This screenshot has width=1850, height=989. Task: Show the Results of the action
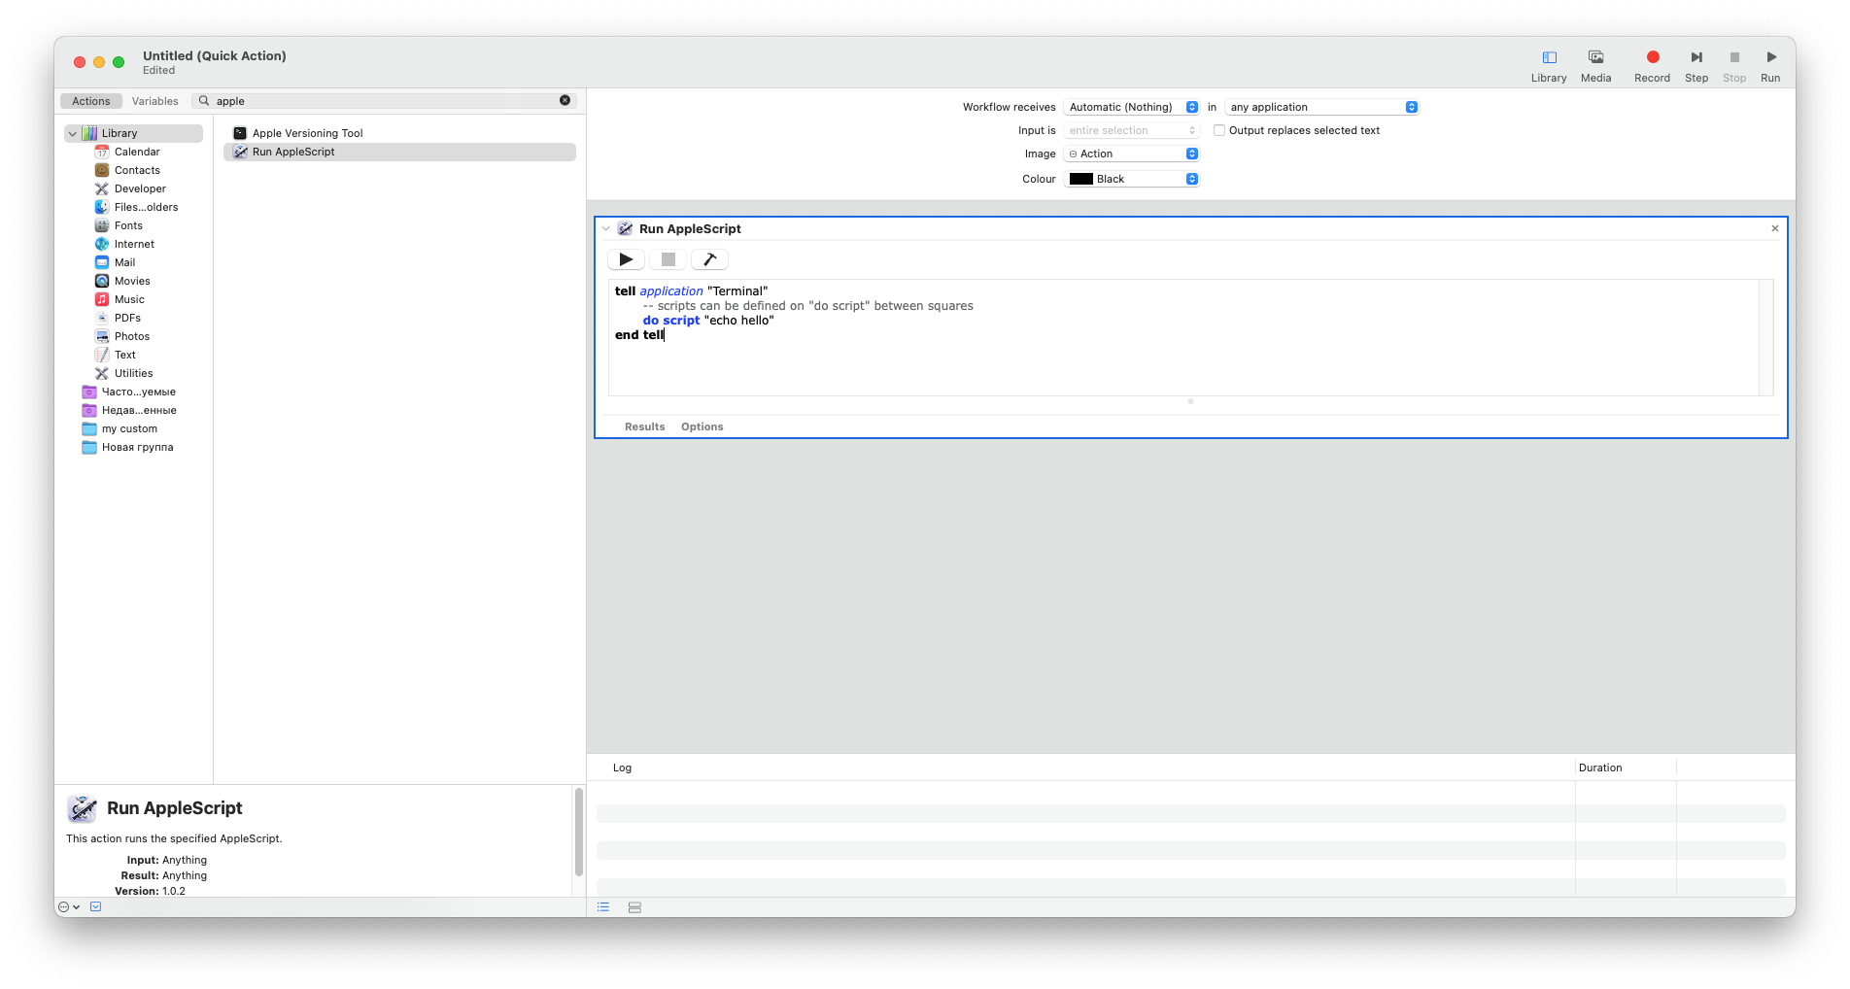click(644, 426)
